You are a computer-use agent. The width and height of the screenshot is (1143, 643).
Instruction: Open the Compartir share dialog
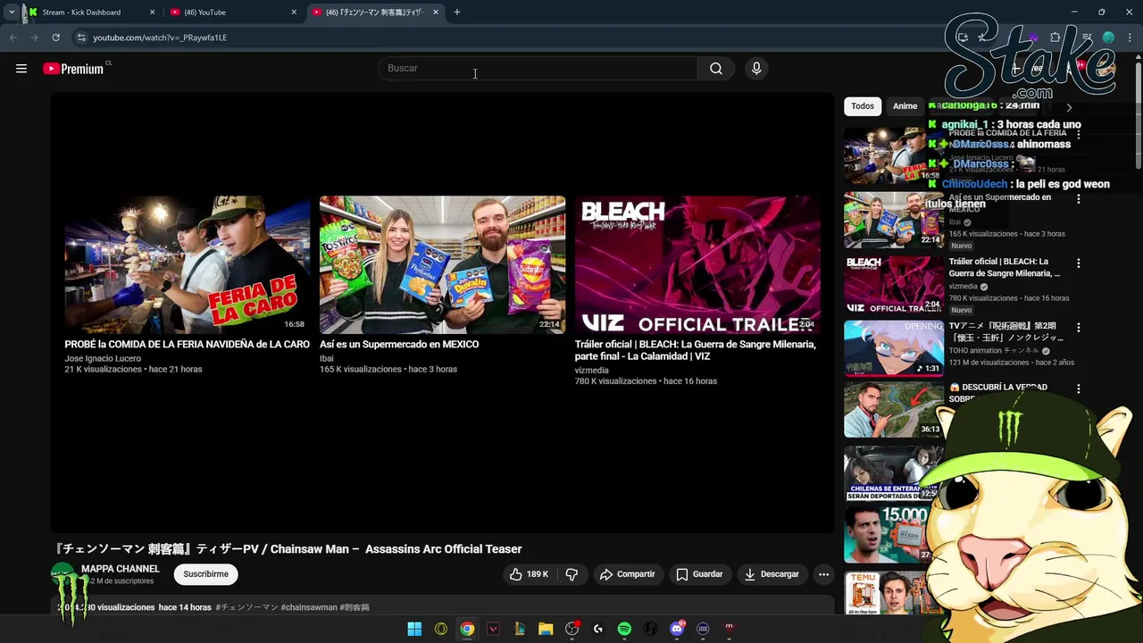coord(627,574)
